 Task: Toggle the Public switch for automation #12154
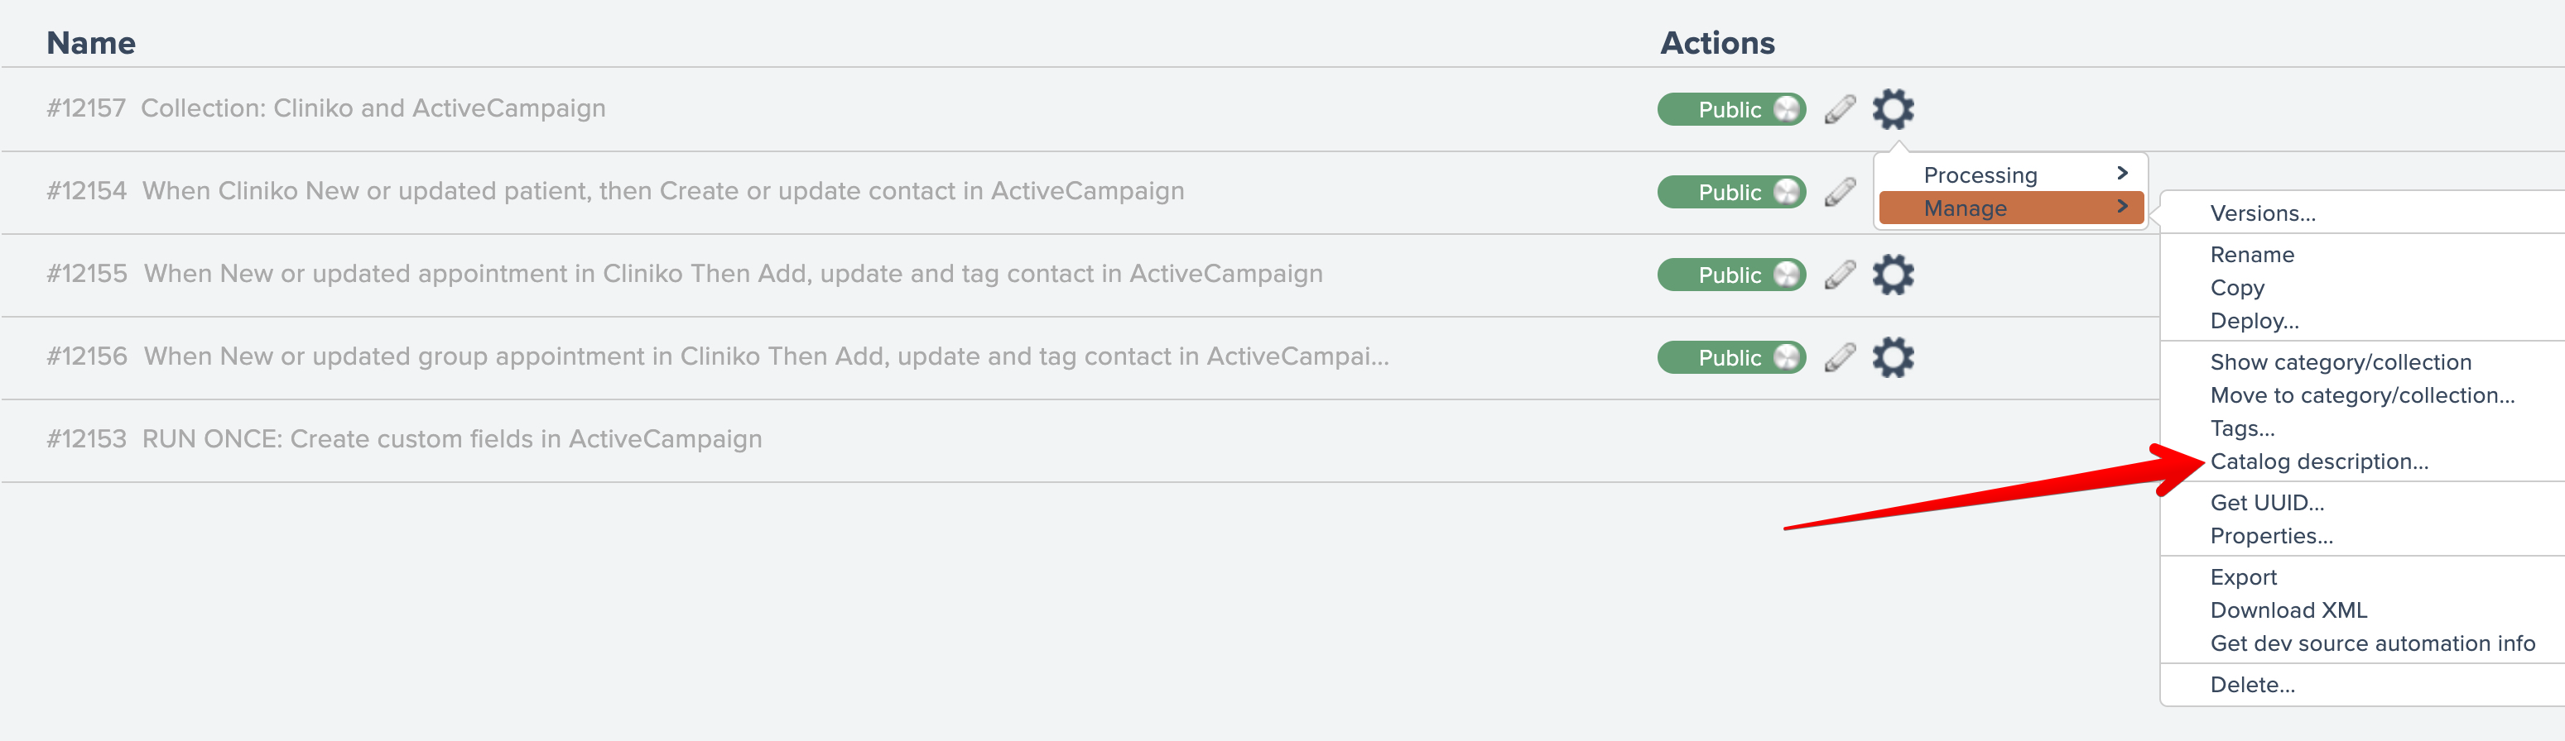coord(1730,192)
